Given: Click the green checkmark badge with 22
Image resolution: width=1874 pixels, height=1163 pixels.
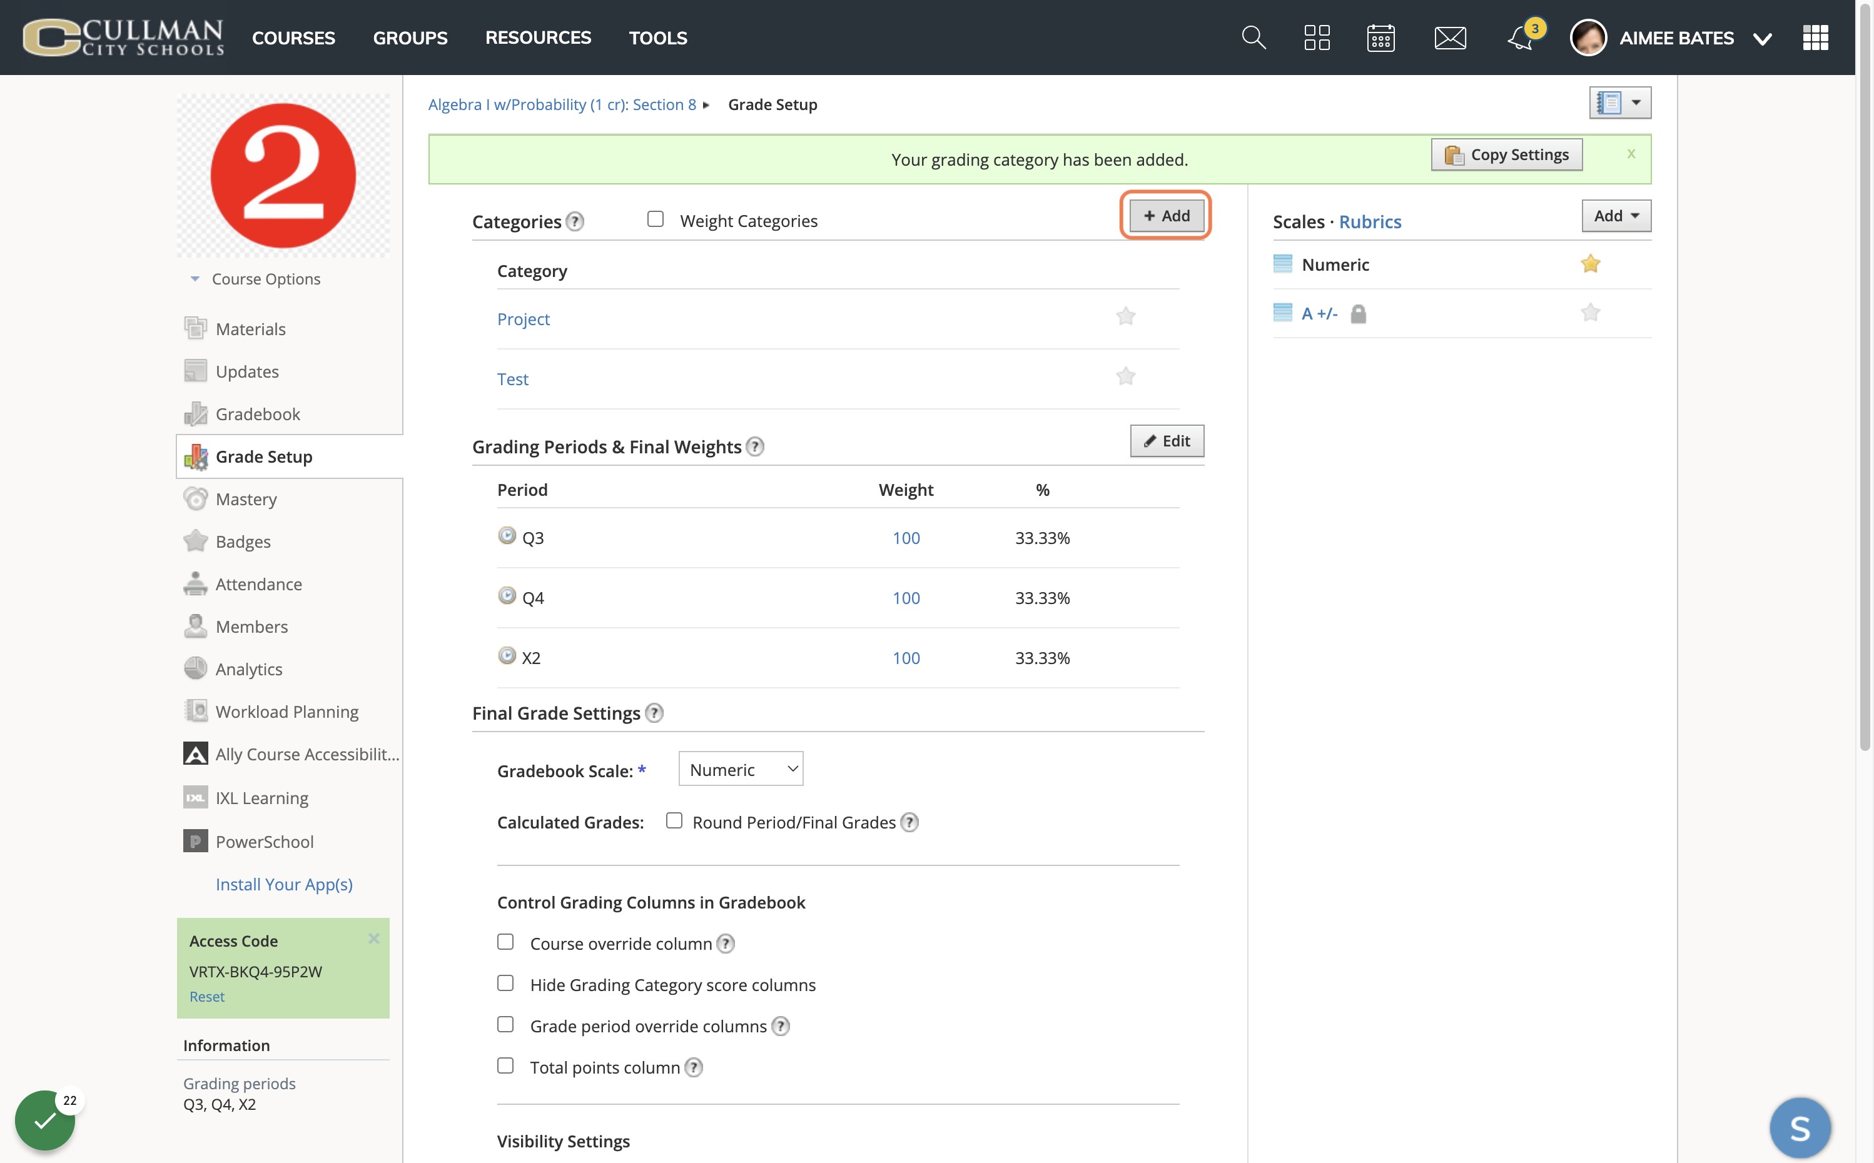Looking at the screenshot, I should click(x=44, y=1120).
